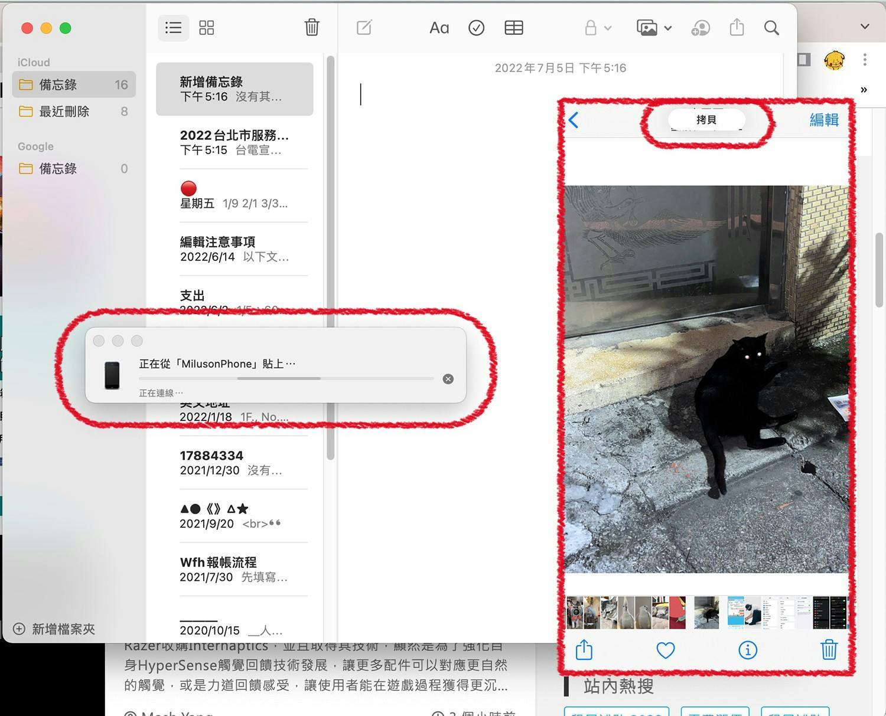886x716 pixels.
Task: Open the note dated 2020/10/15
Action: click(x=234, y=623)
